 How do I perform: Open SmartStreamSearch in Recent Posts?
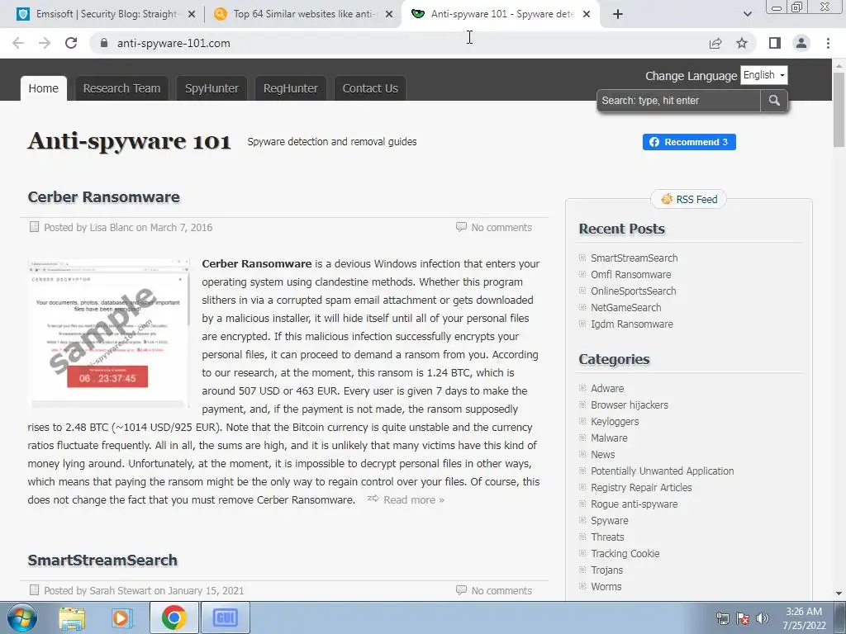(x=634, y=258)
